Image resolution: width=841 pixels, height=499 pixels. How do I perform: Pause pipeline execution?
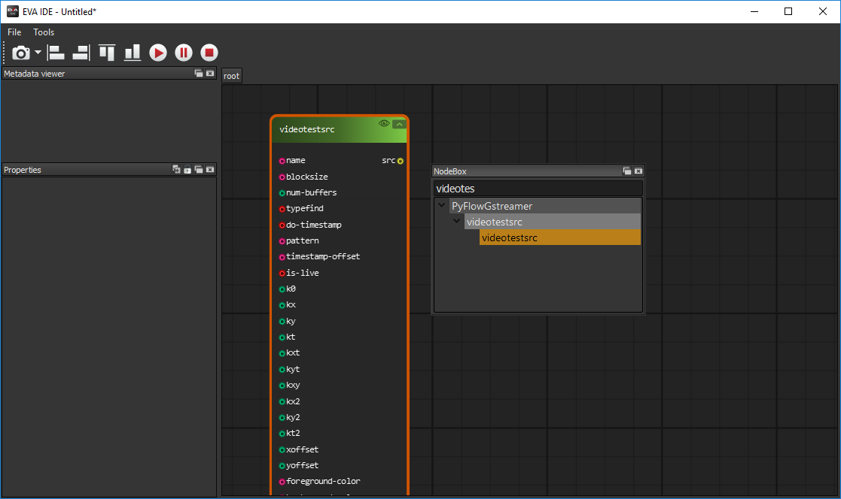[184, 53]
